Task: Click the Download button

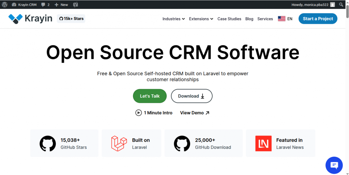Action: click(192, 96)
